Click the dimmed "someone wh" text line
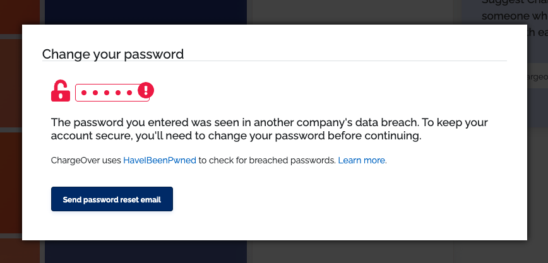548x263 pixels. tap(513, 16)
